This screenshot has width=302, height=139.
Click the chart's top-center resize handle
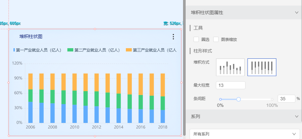click(95, 29)
